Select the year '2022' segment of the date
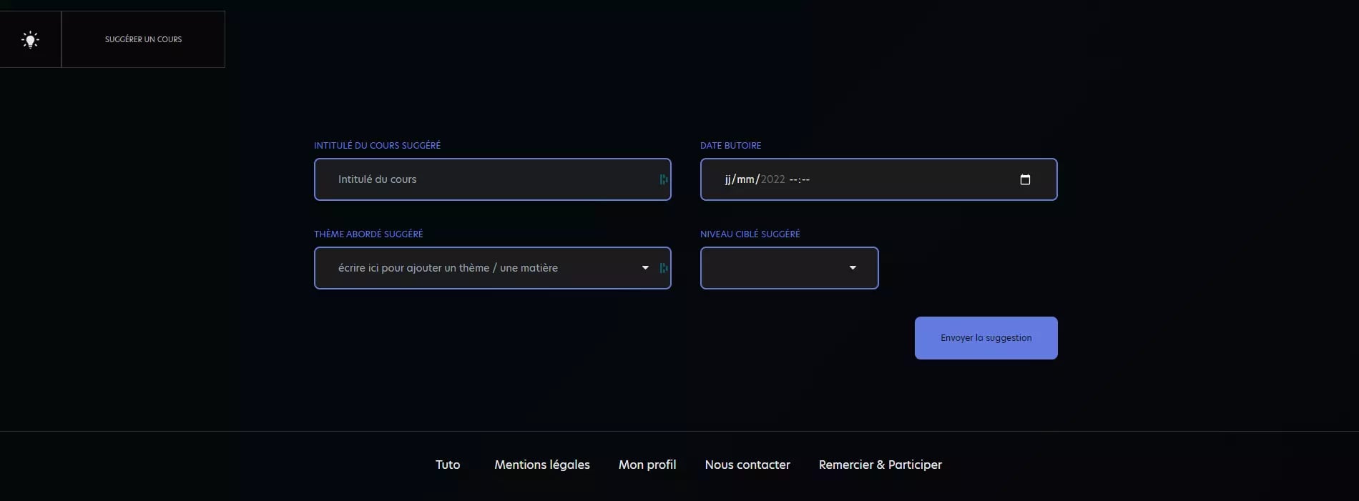 (x=772, y=179)
